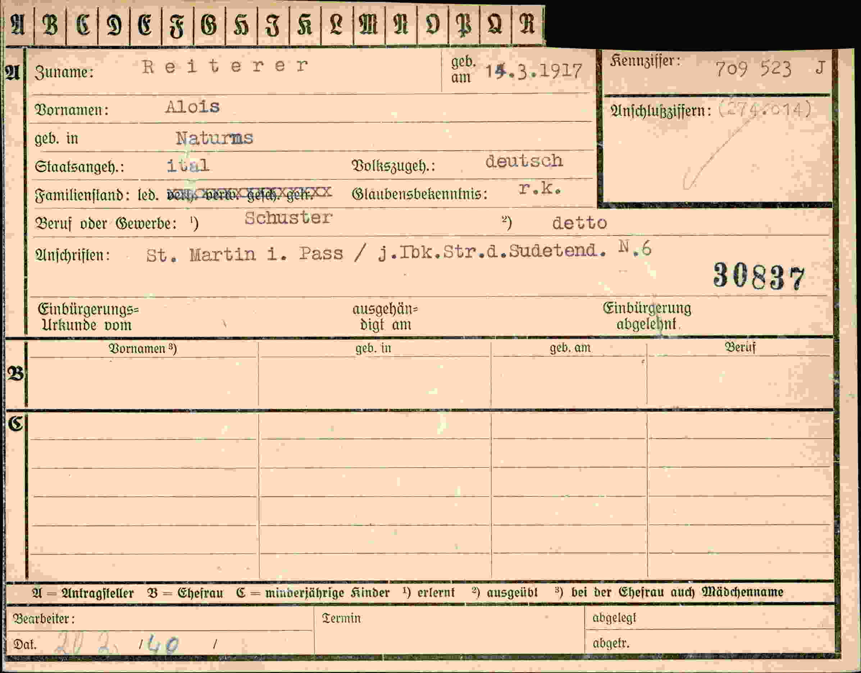Pick alphabet index tab P
861x673 pixels.
[x=464, y=26]
